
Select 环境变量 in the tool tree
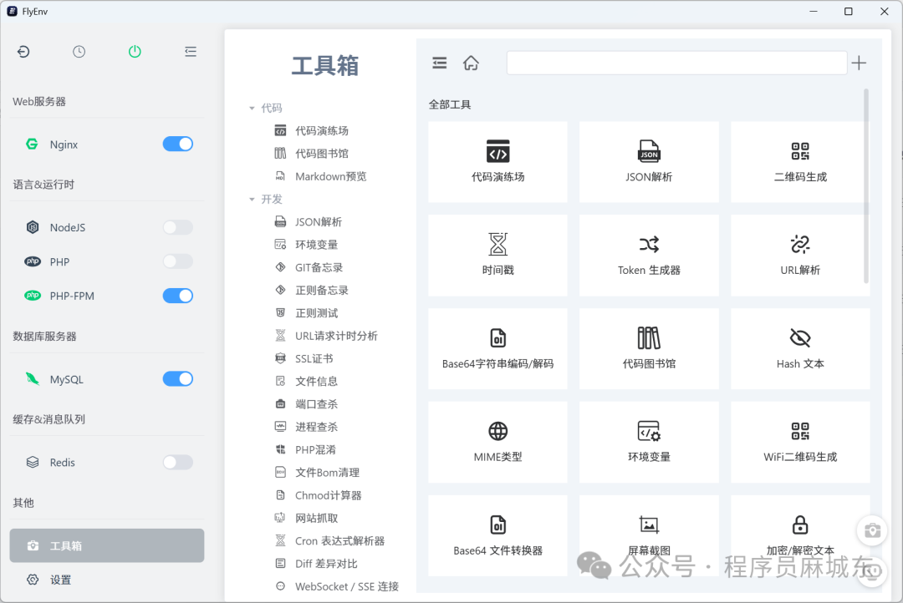coord(316,245)
